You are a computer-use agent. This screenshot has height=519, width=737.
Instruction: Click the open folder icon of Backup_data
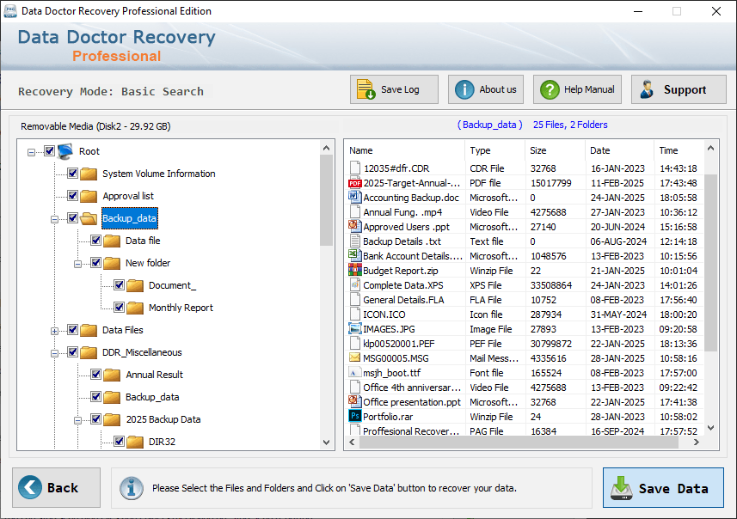pyautogui.click(x=89, y=218)
